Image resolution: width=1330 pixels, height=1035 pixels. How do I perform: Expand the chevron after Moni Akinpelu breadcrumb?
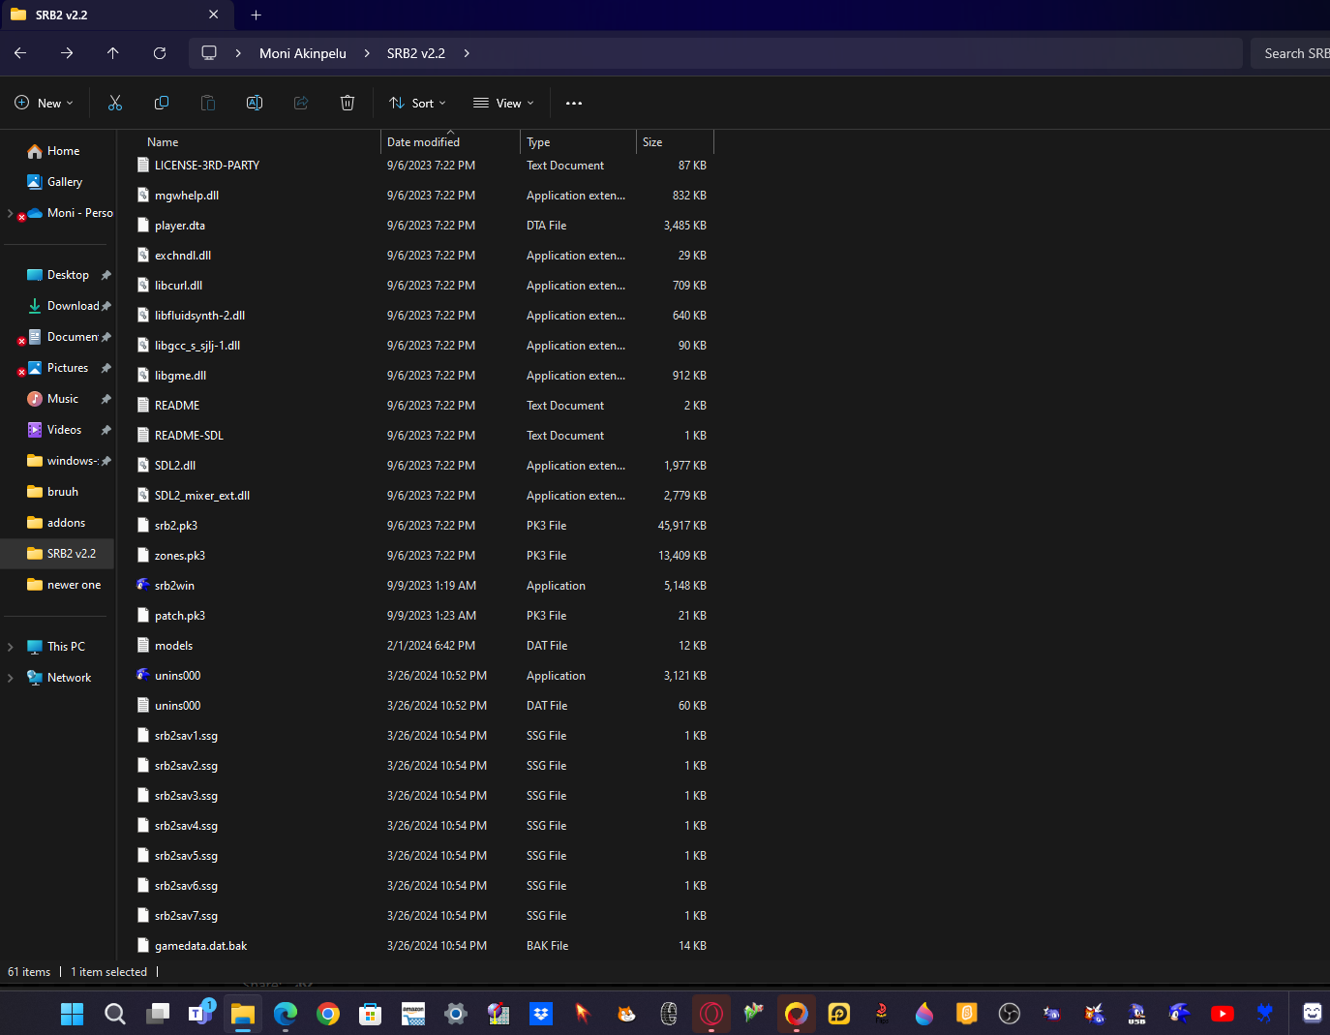coord(367,53)
